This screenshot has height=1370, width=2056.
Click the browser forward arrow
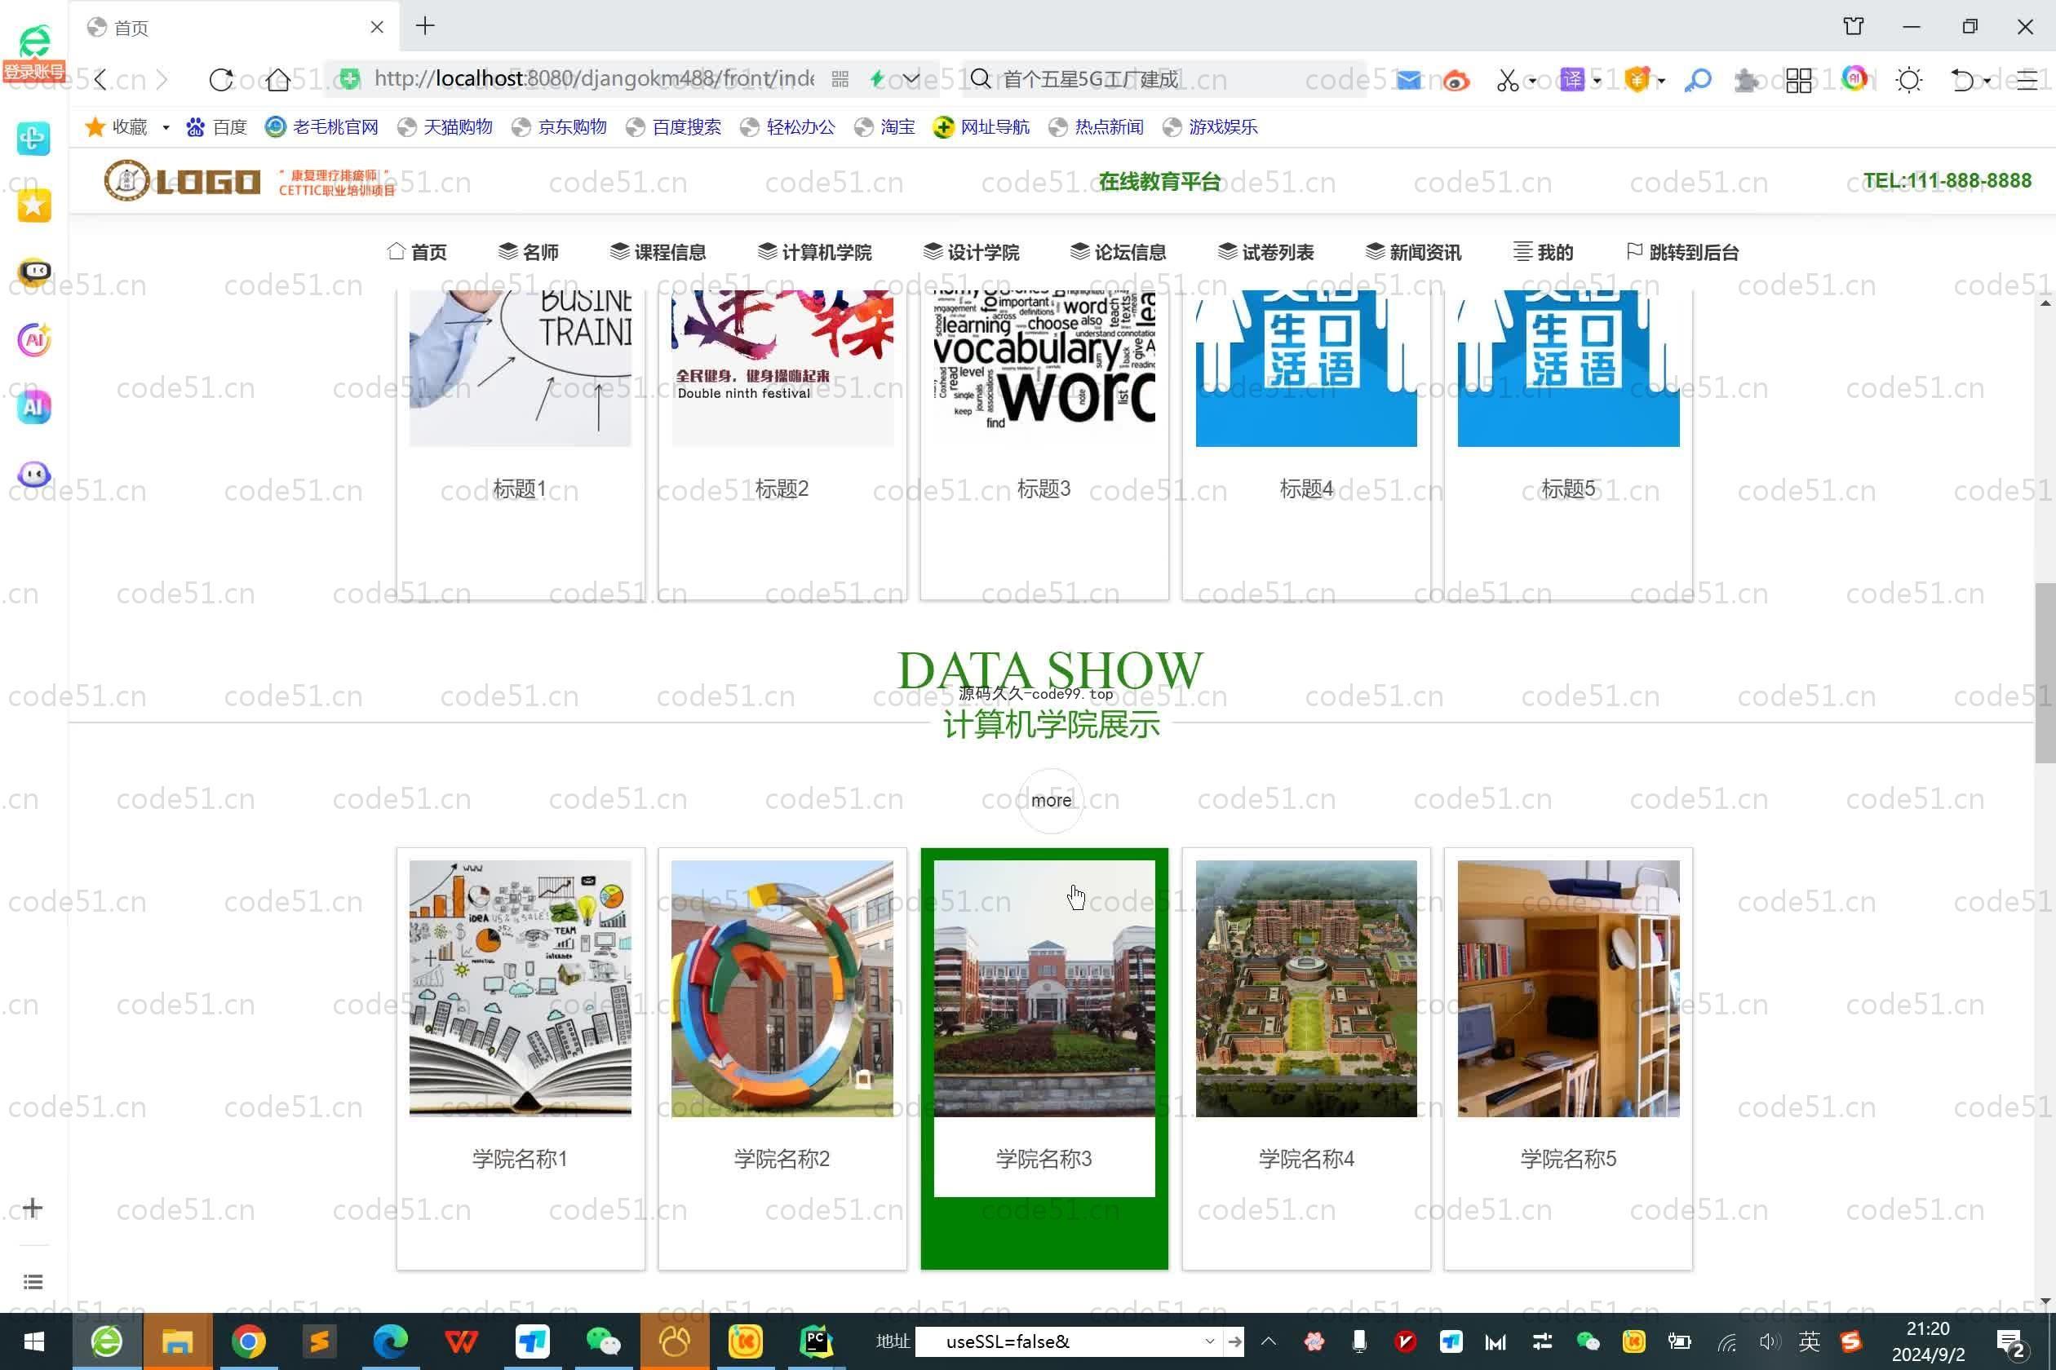[162, 80]
